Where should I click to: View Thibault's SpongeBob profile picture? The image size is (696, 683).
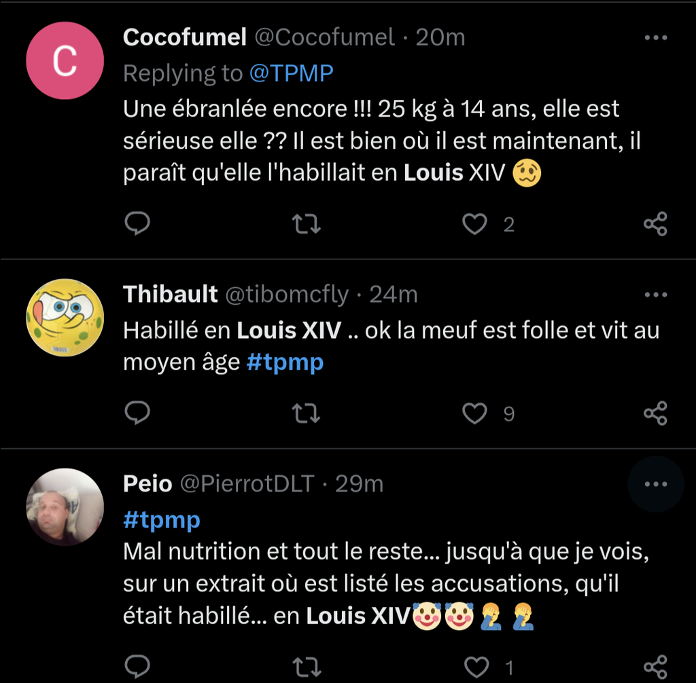(65, 318)
